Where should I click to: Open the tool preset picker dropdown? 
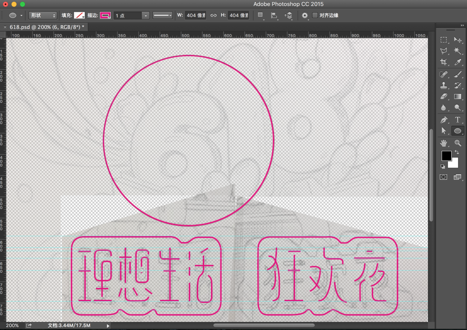[21, 15]
